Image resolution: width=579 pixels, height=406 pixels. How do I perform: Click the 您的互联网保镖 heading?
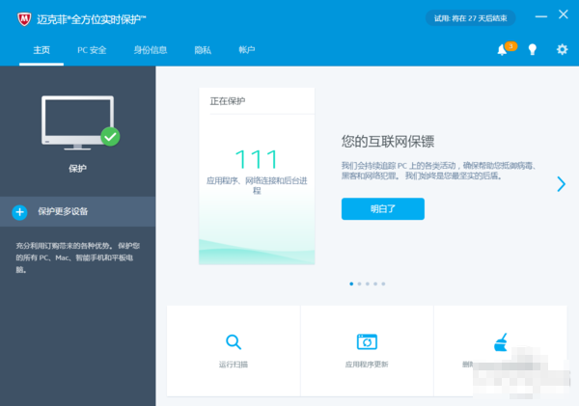click(388, 142)
